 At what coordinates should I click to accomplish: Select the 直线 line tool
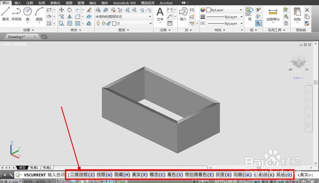point(5,14)
